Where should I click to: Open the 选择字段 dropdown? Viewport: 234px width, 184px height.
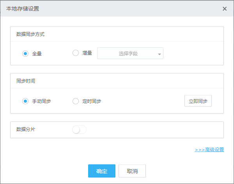coord(130,53)
